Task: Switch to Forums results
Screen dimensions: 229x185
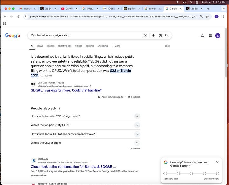Action: 90,46
